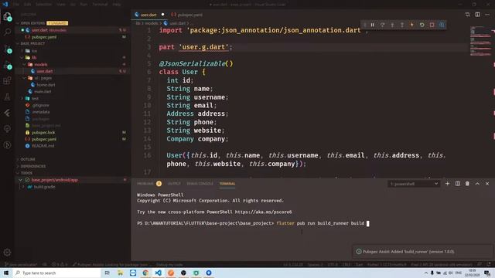This screenshot has width=495, height=278.
Task: Maximize the terminal panel with chevron
Action: [x=477, y=184]
